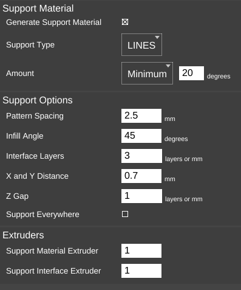Open the Support Type LINES dropdown
Viewport: 241px width, 290px height.
click(x=141, y=44)
